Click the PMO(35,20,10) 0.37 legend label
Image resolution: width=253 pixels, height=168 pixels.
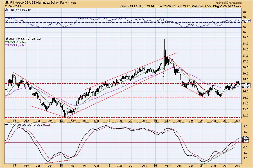(x=25, y=125)
